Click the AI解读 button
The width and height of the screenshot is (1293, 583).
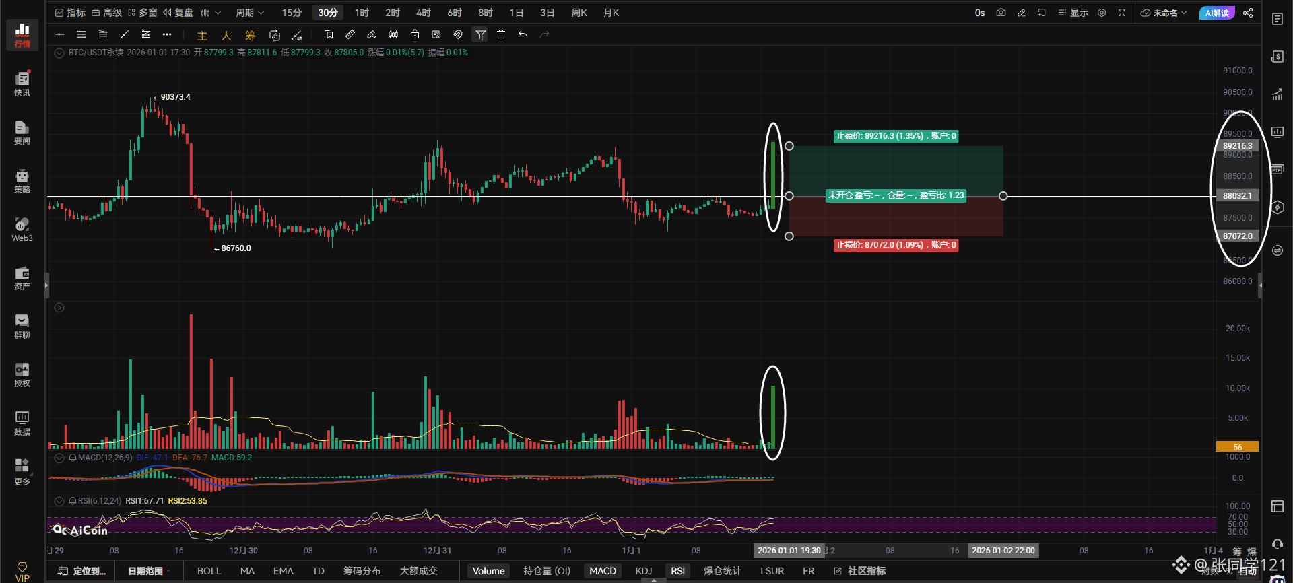pos(1217,13)
